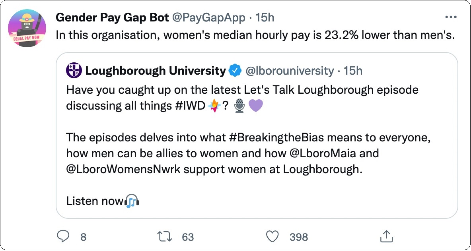Open the @lborouniversity profile handle
The image size is (471, 251).
tap(290, 70)
